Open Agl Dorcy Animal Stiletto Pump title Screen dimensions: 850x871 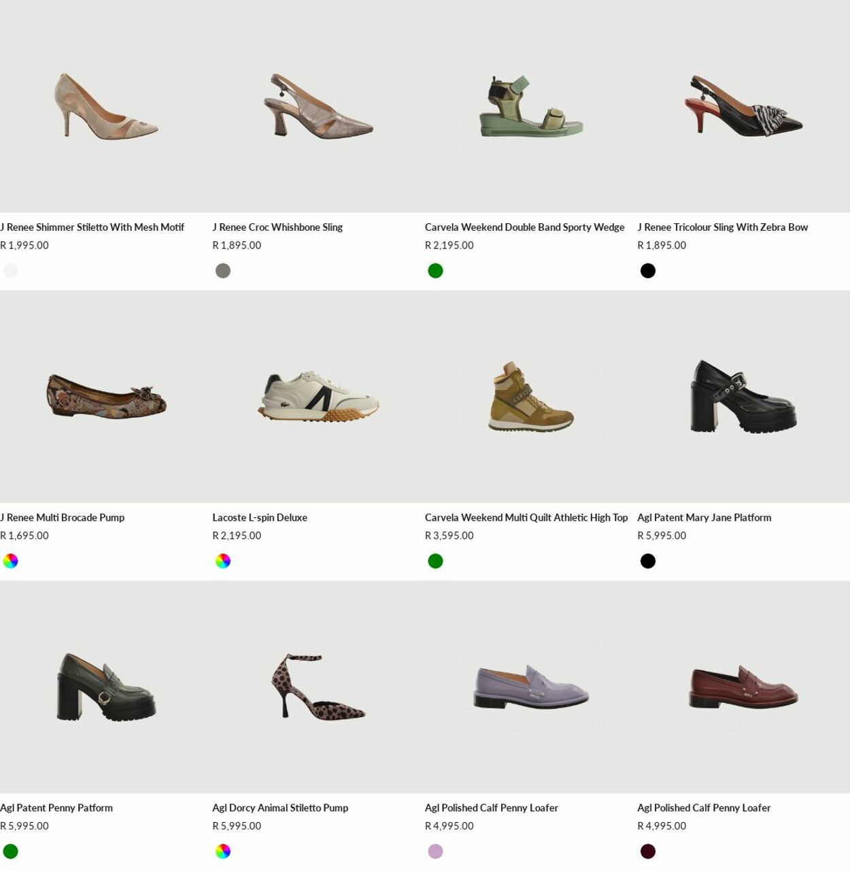(280, 808)
